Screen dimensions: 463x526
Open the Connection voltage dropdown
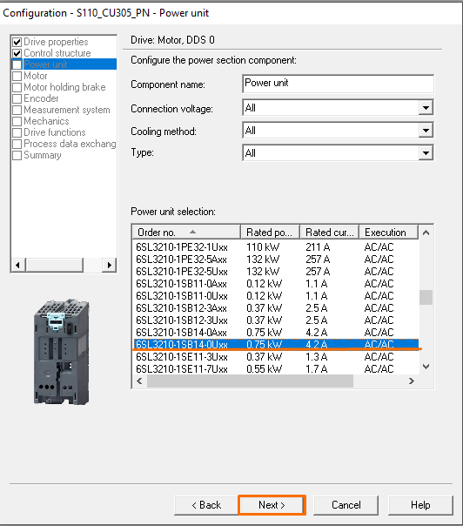pos(426,108)
